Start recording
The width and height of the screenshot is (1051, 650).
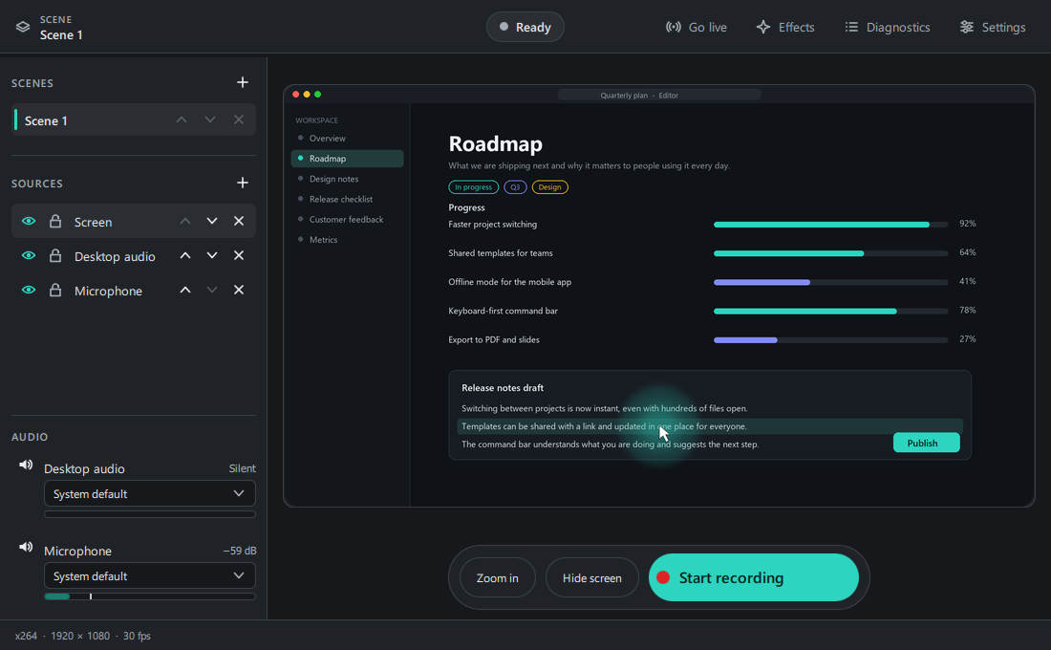click(x=754, y=577)
